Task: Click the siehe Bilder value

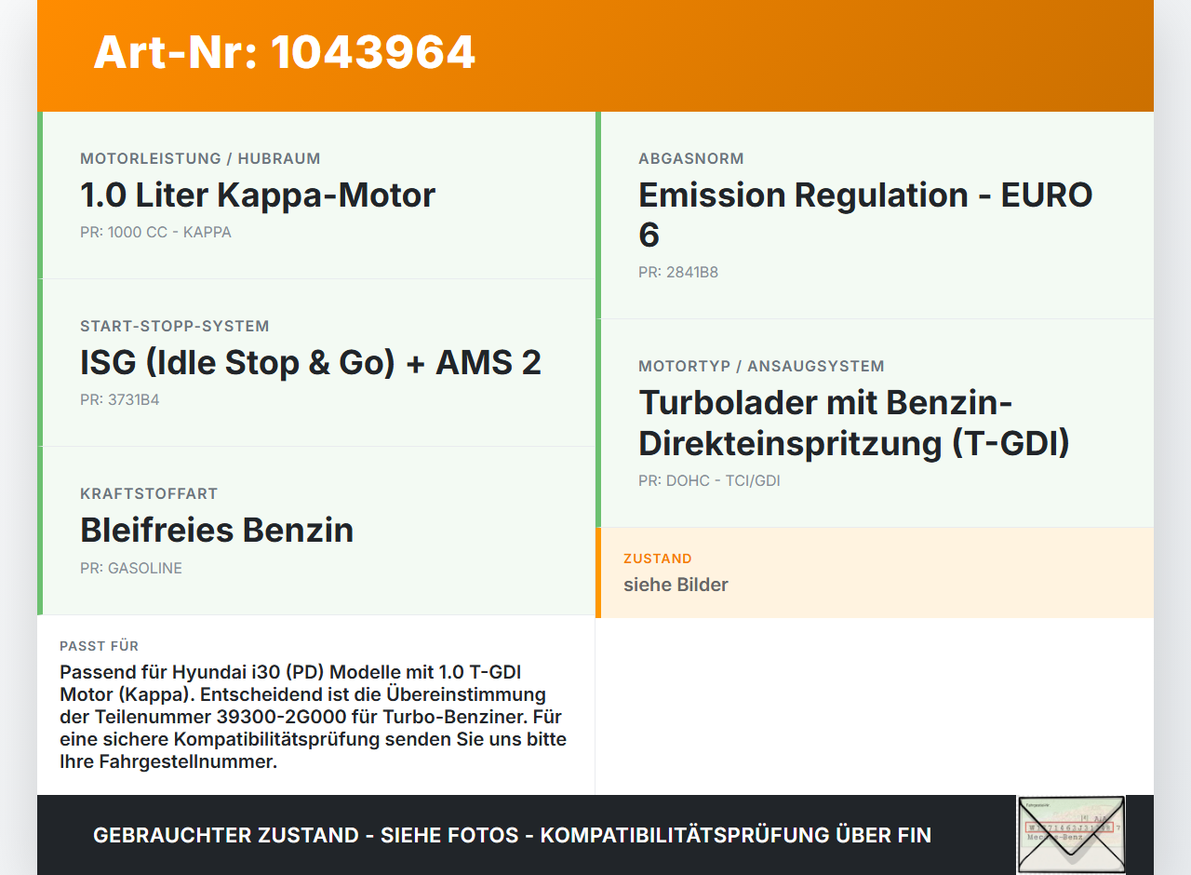Action: 676,585
